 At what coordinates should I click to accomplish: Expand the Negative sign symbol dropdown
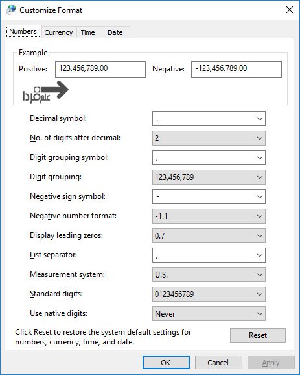tap(209, 196)
